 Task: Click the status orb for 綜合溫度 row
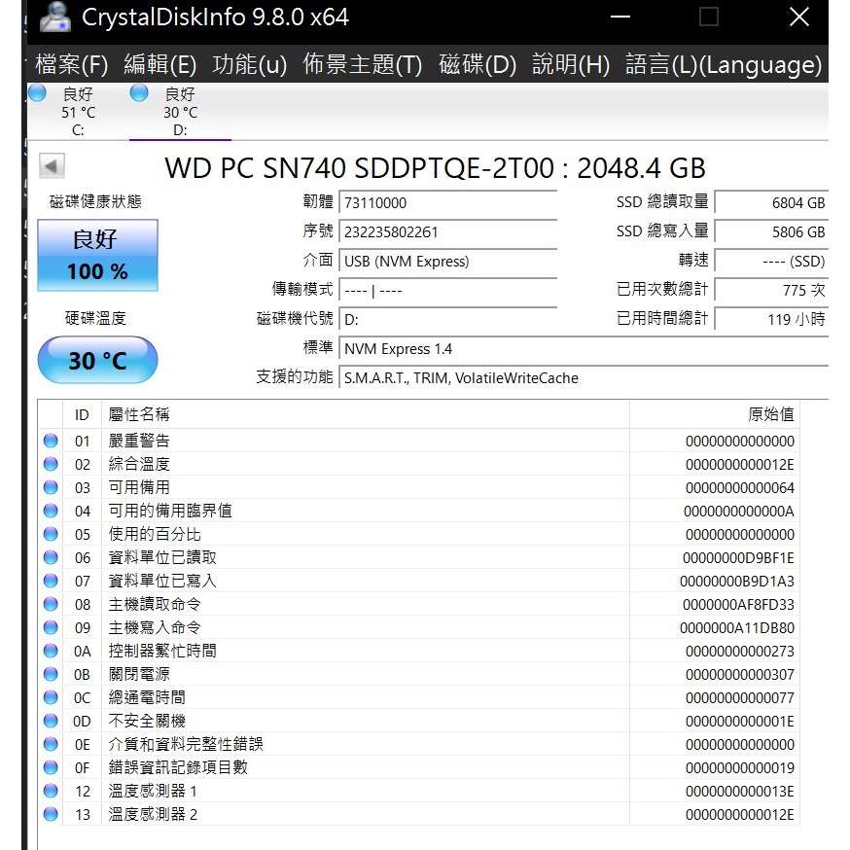click(x=51, y=464)
